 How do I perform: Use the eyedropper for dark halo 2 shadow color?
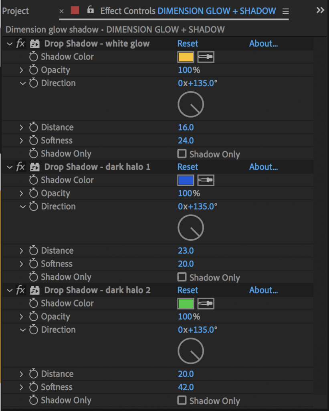(206, 303)
